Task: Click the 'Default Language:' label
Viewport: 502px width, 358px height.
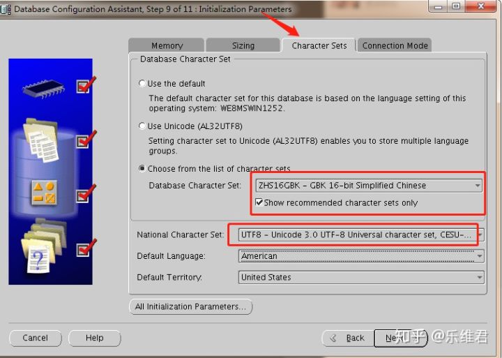Action: 171,256
